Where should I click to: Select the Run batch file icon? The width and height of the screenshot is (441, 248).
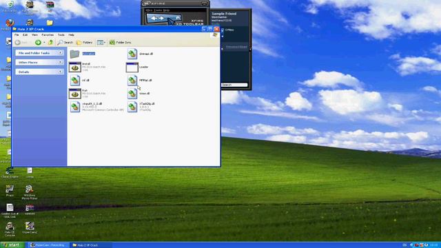point(75,94)
